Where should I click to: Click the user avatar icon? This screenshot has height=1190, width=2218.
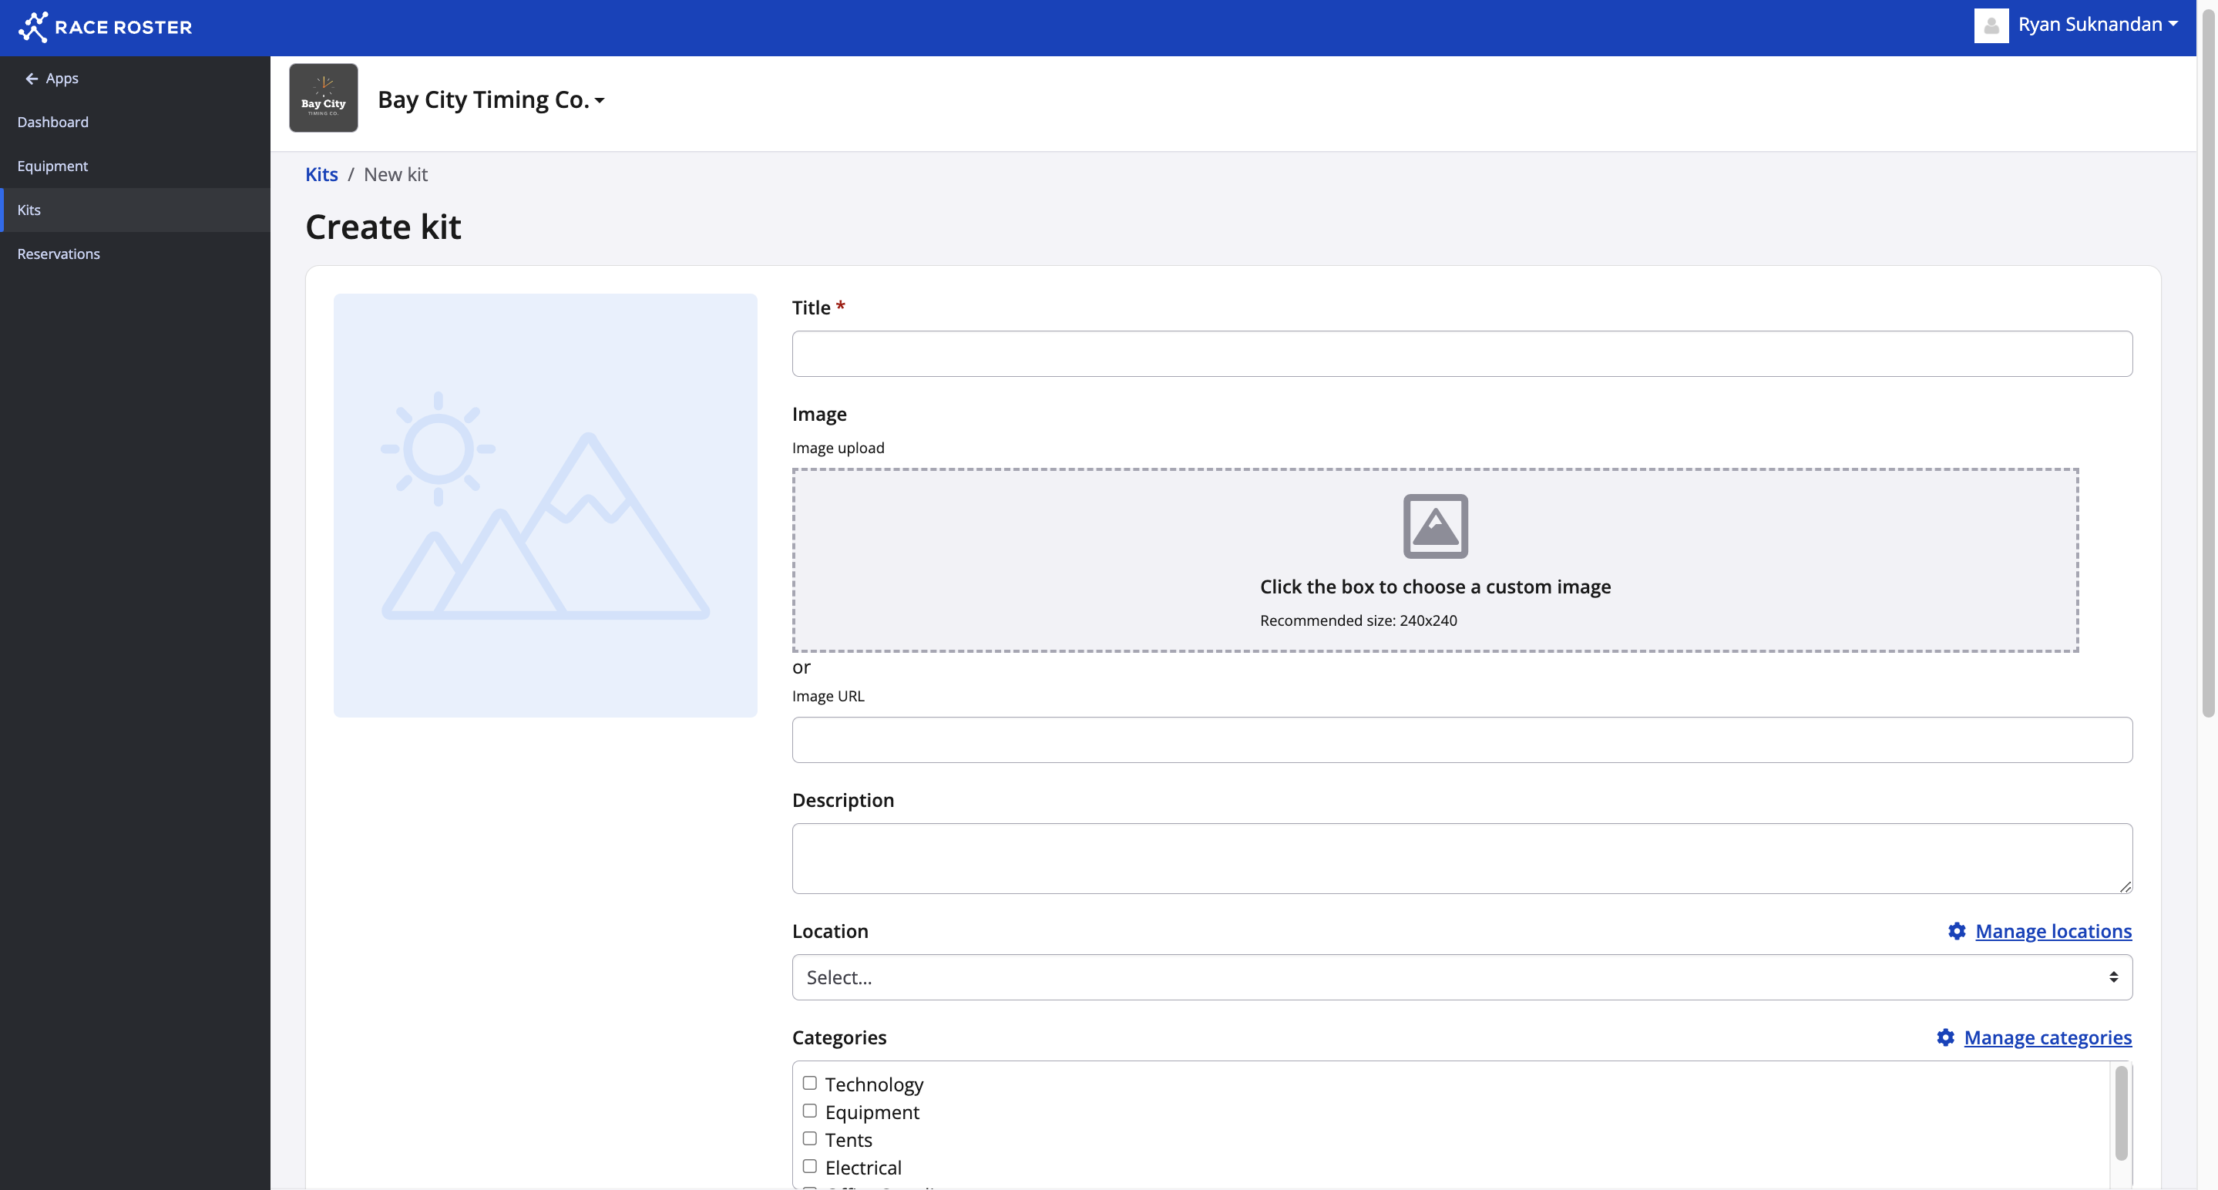1990,25
